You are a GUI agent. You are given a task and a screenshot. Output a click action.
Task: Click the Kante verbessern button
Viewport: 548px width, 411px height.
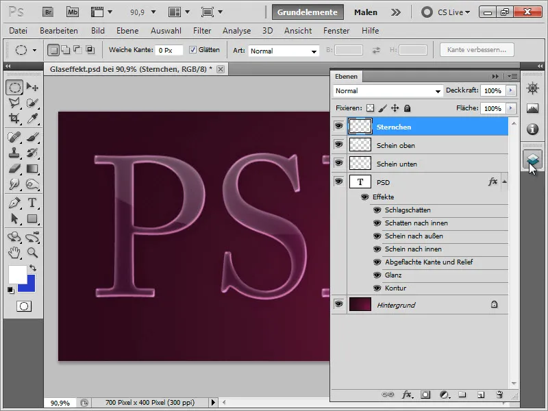[477, 49]
